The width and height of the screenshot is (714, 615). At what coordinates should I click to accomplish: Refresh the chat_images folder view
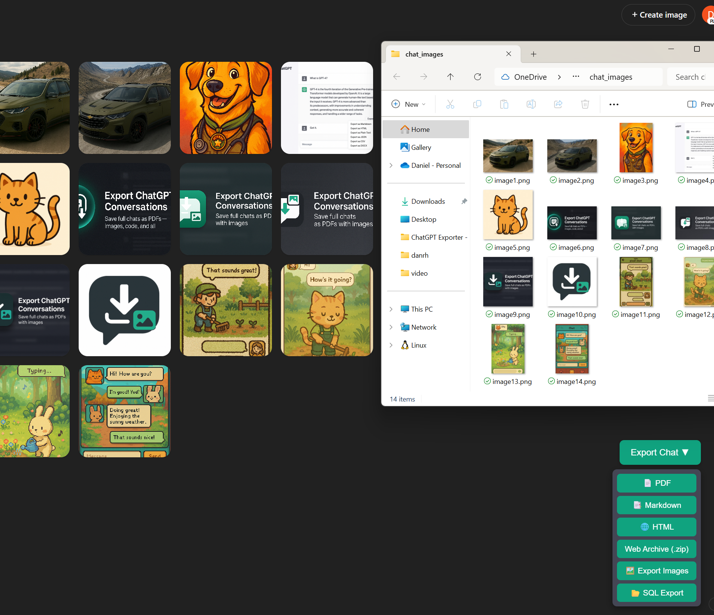point(477,77)
